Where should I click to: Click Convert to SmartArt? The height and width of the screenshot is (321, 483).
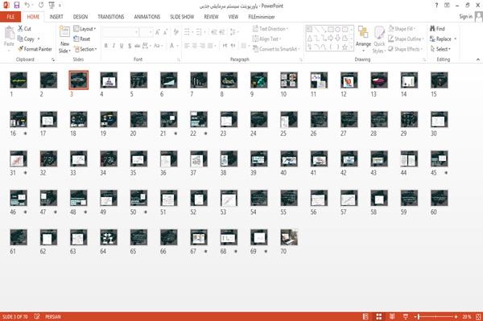pos(276,49)
